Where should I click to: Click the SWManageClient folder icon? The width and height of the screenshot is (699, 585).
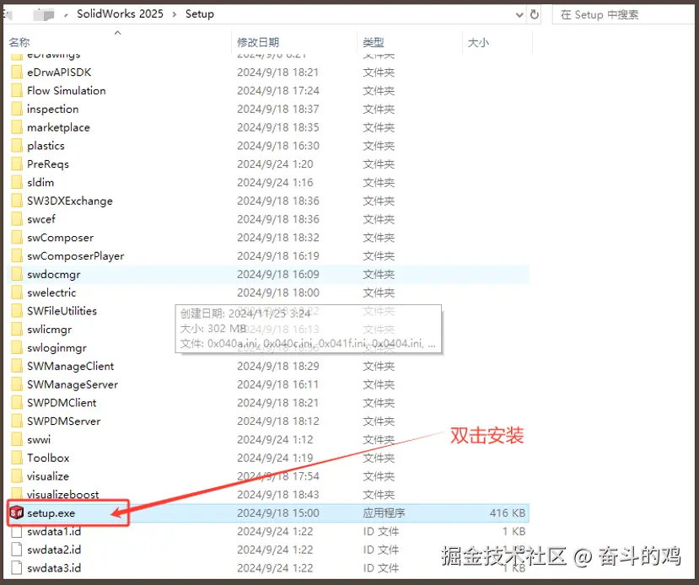17,366
